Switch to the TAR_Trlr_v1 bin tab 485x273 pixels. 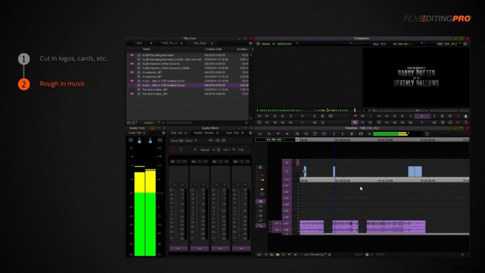point(169,43)
